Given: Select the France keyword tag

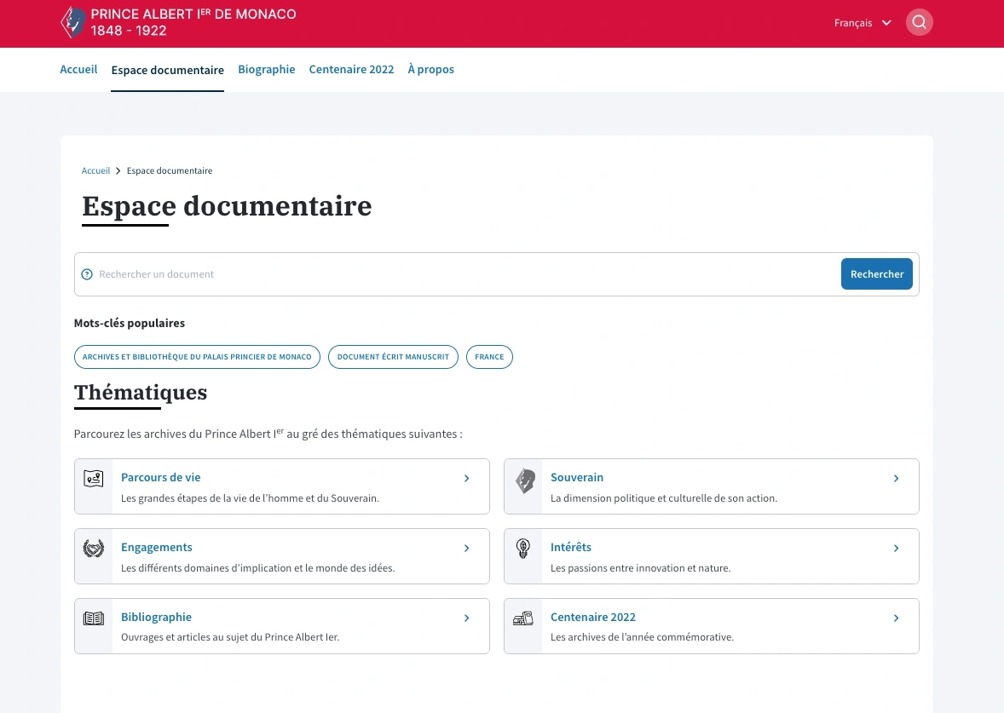Looking at the screenshot, I should pos(489,357).
